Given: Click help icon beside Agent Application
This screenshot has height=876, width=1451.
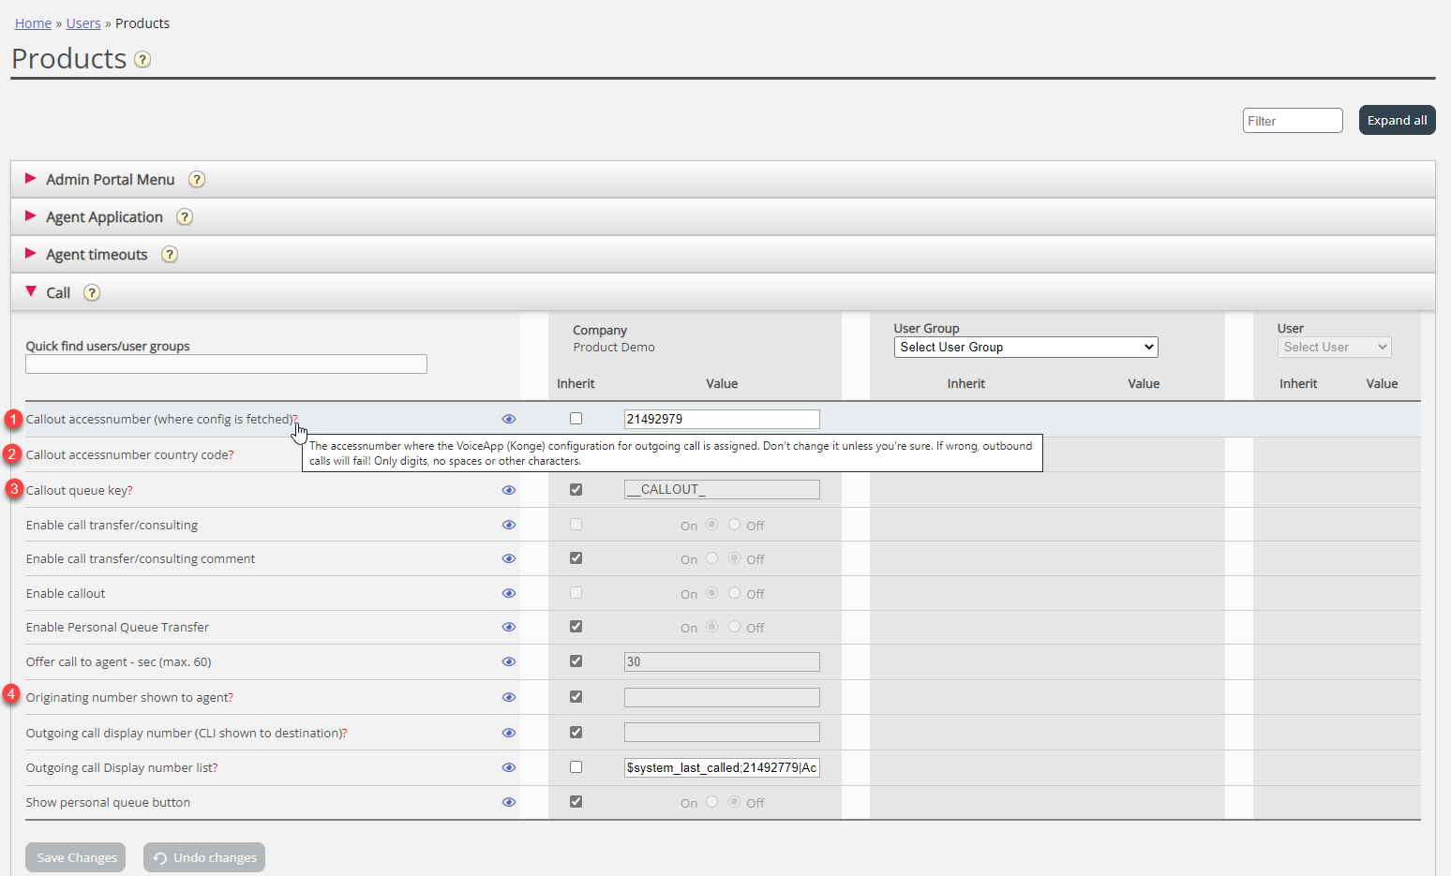Looking at the screenshot, I should click(x=185, y=216).
